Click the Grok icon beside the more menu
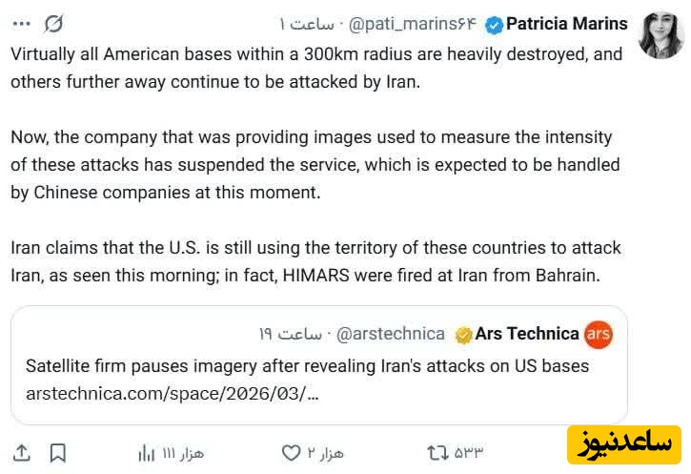The height and width of the screenshot is (474, 691). [55, 24]
